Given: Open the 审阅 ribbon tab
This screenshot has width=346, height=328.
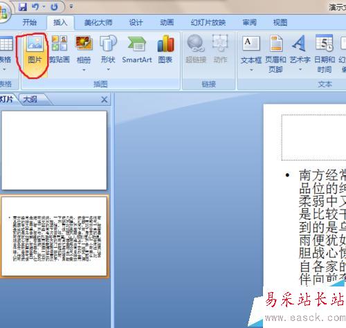Looking at the screenshot, I should 249,23.
